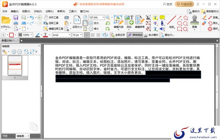Image resolution: width=220 pixels, height=140 pixels.
Task: Select the Sound speaker annotation tool
Action: tap(162, 29)
